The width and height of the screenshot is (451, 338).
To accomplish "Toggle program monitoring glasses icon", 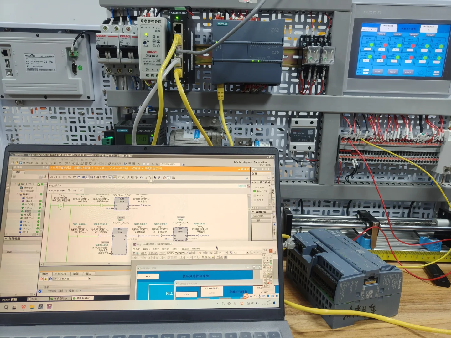I will click(168, 177).
